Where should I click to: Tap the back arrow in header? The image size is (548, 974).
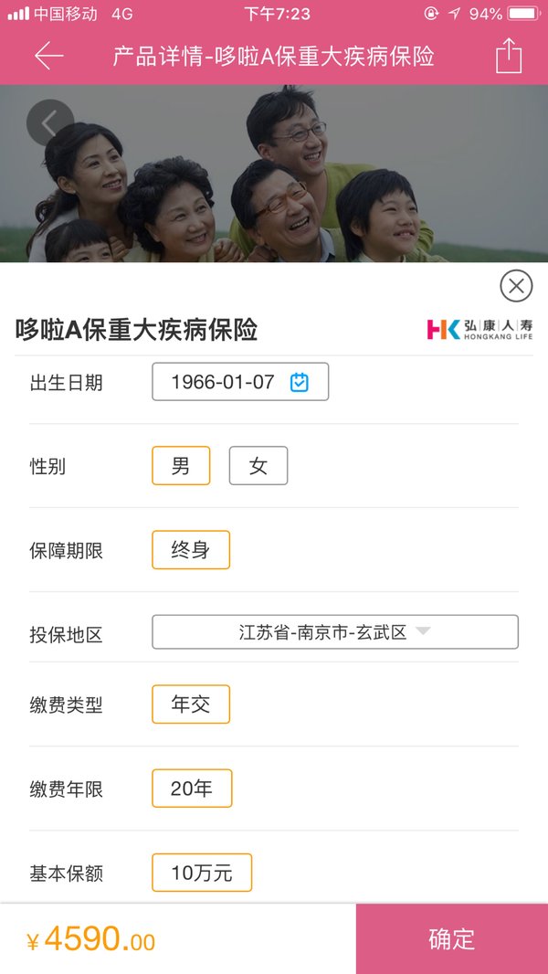[49, 56]
